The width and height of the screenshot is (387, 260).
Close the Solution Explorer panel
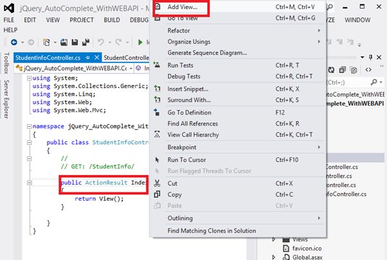379,57
